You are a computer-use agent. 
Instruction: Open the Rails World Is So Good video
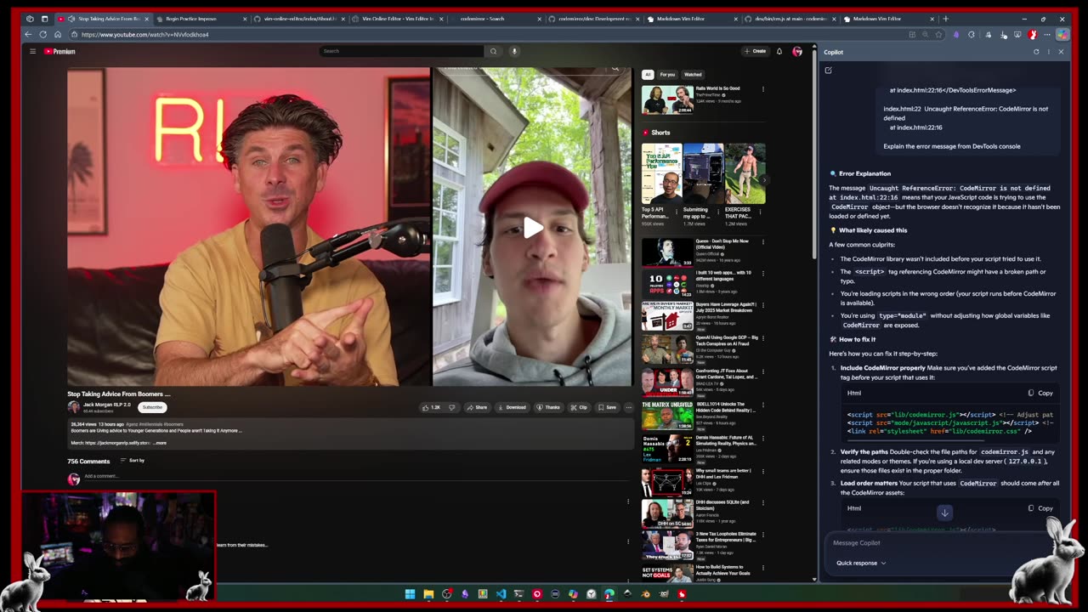click(667, 99)
